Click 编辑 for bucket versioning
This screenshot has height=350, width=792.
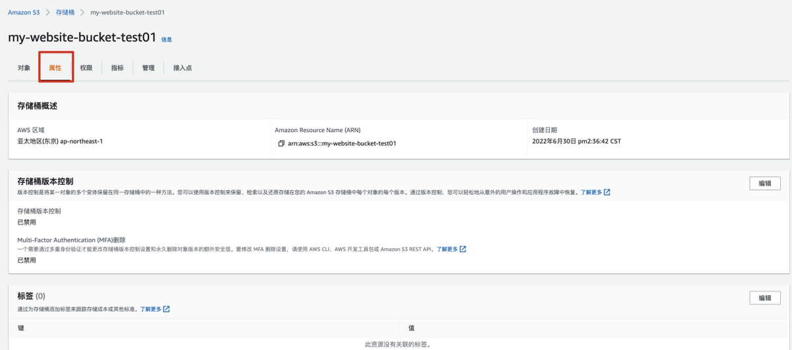pos(765,184)
